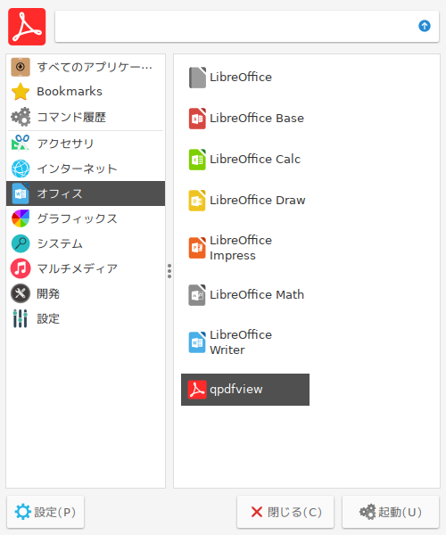
Task: Click the scissors icon for アクセサリ
Action: coord(21,143)
